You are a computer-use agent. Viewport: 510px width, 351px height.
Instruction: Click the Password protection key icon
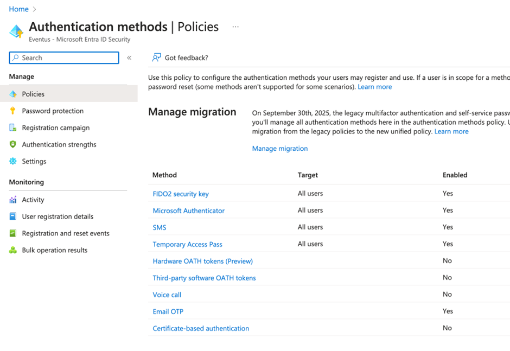pos(13,111)
